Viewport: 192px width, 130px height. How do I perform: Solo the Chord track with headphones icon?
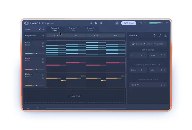43,43
